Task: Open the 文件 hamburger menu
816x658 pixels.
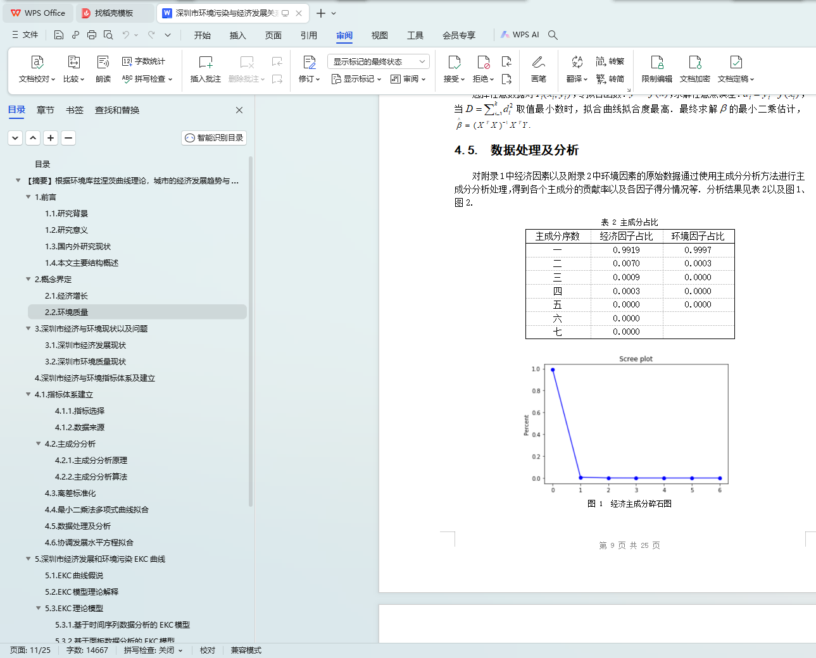Action: (25, 35)
